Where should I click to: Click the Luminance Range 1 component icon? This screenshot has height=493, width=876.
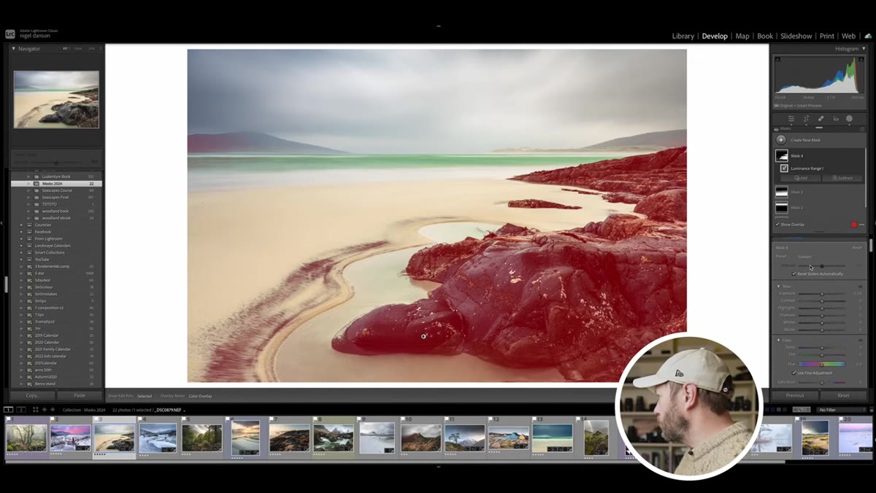pos(784,168)
